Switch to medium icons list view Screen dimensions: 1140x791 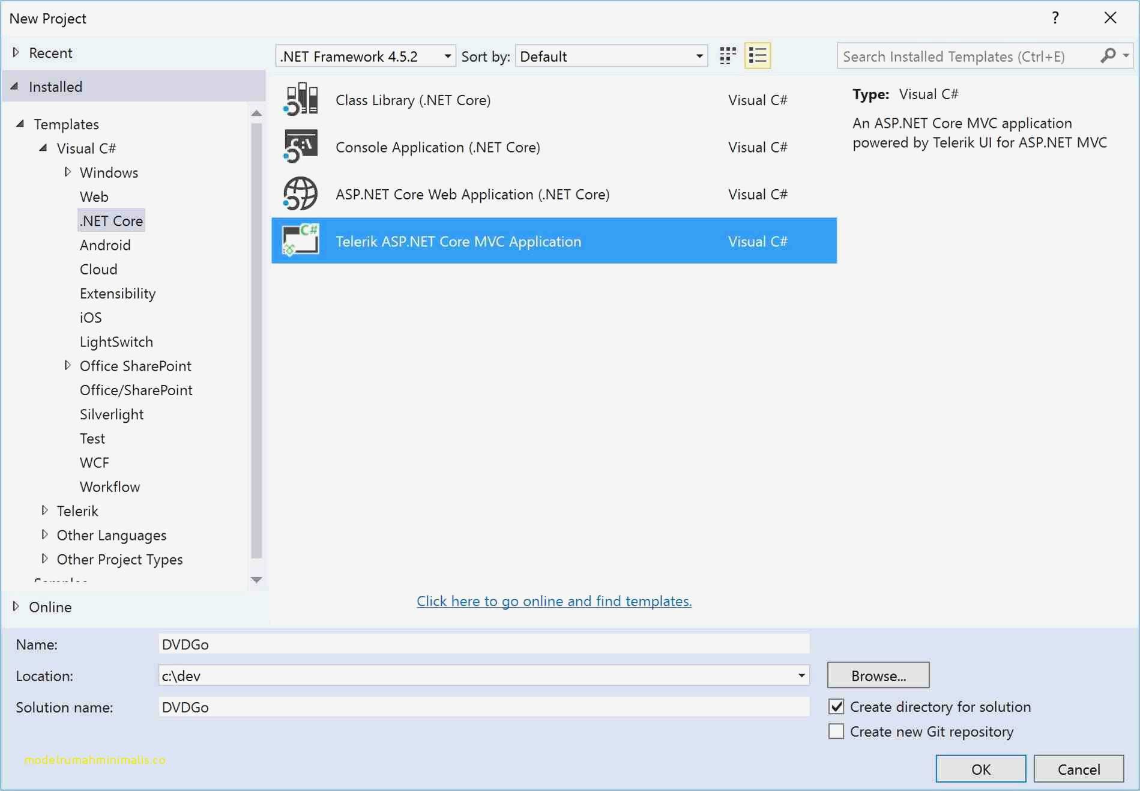click(758, 56)
